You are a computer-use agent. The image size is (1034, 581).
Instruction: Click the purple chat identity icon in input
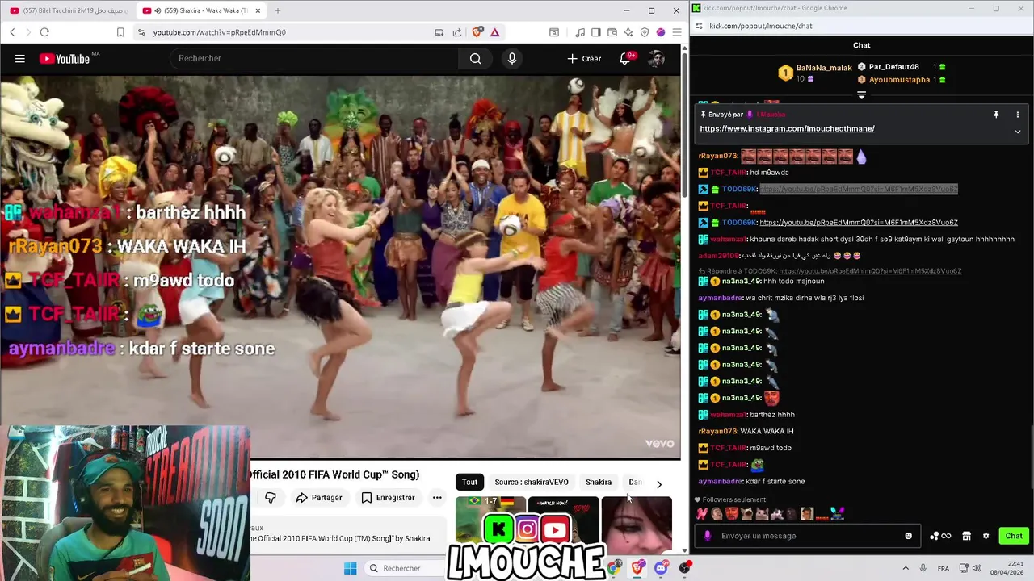[708, 536]
